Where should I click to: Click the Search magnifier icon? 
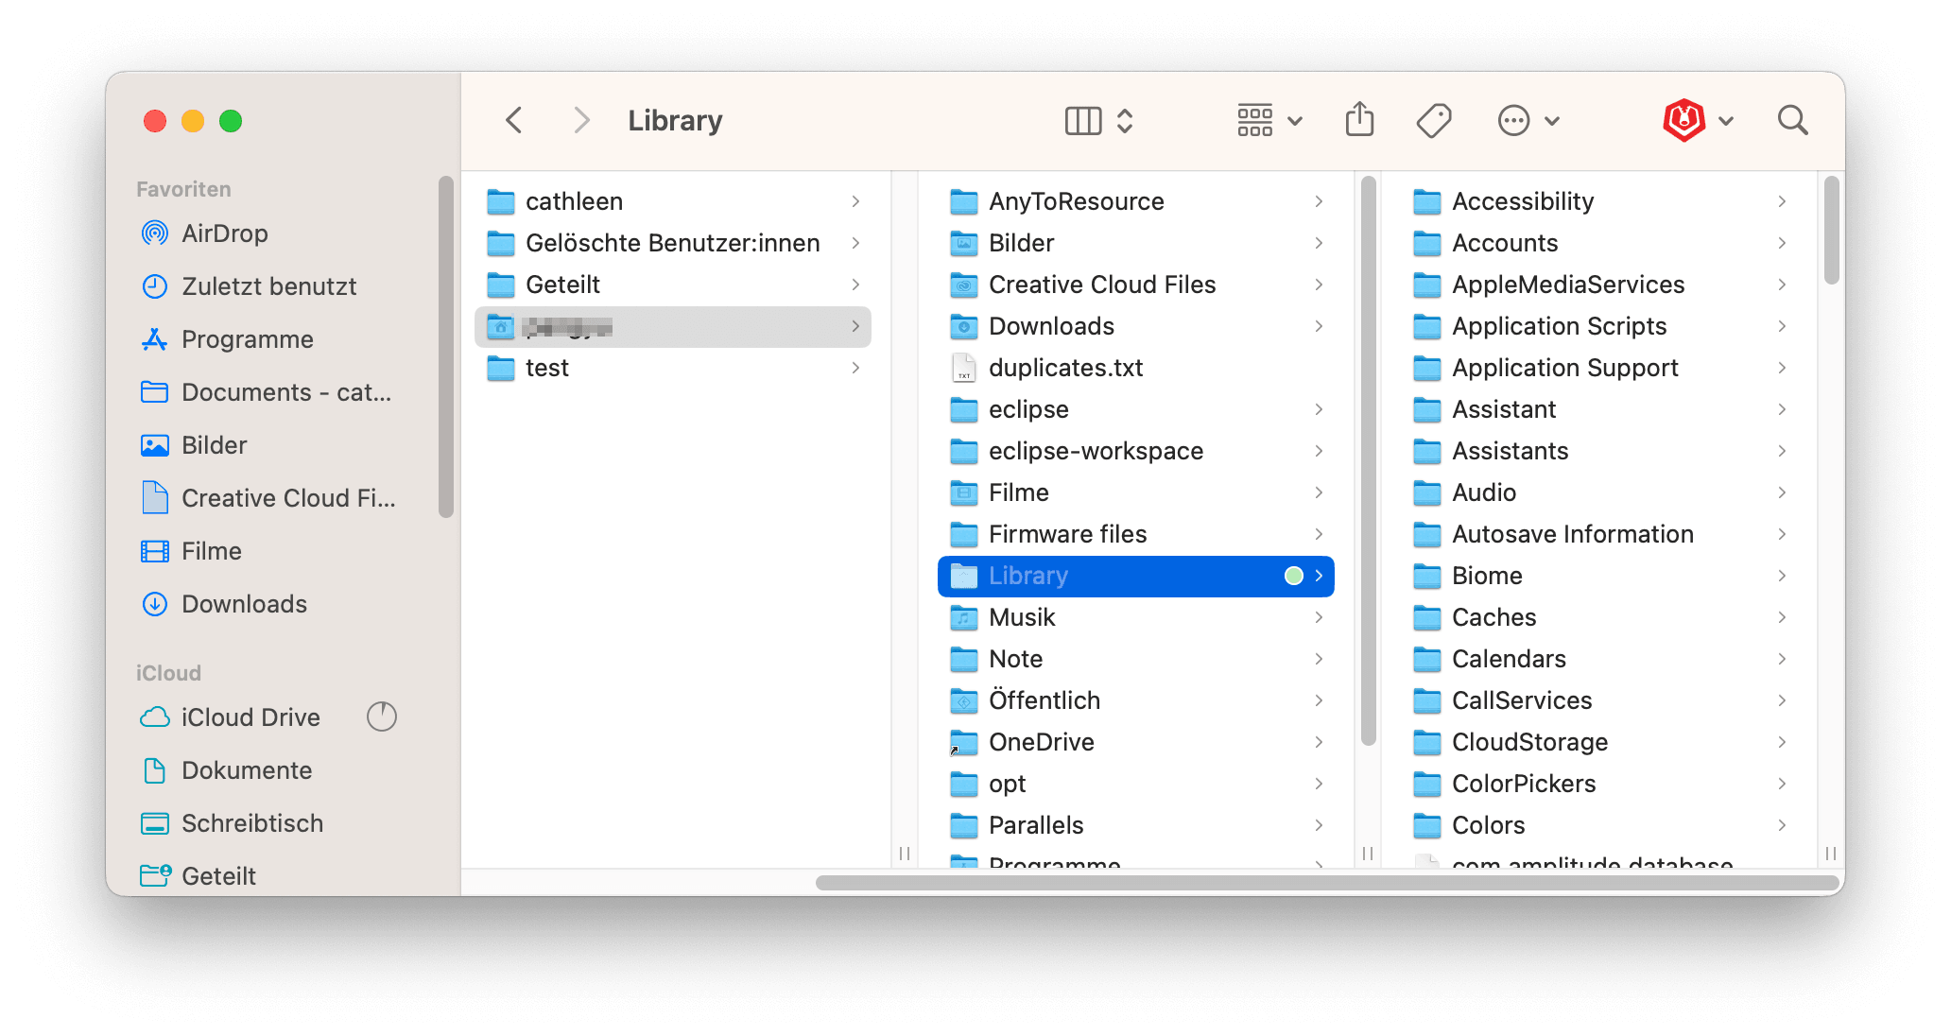pos(1792,120)
